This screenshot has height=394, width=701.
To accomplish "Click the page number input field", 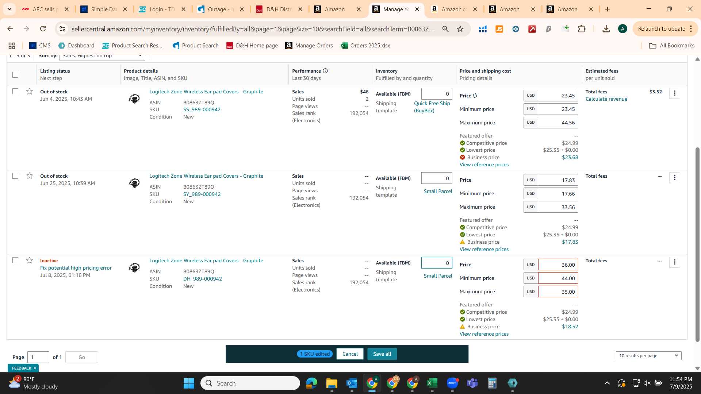I will [x=38, y=357].
